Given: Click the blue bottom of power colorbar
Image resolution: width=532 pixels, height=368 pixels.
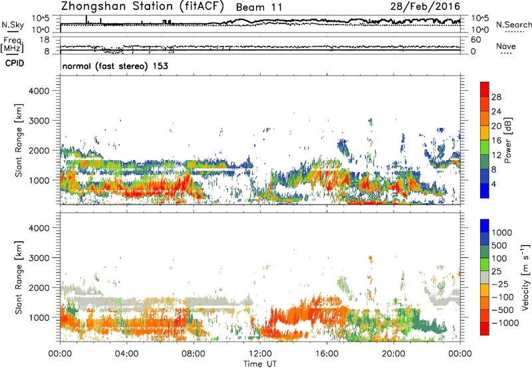Looking at the screenshot, I should point(485,191).
